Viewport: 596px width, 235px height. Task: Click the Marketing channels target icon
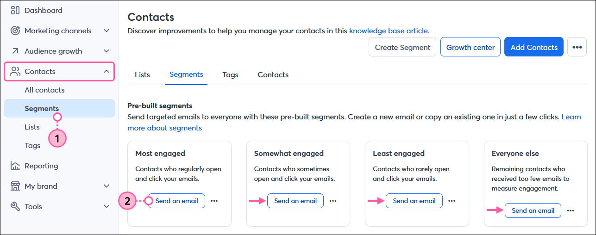(15, 31)
